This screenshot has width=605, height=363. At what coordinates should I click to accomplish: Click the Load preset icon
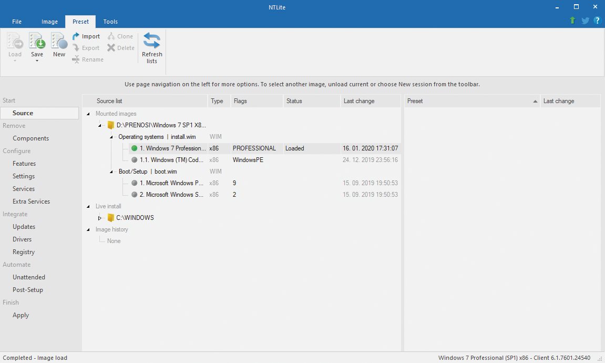[15, 41]
